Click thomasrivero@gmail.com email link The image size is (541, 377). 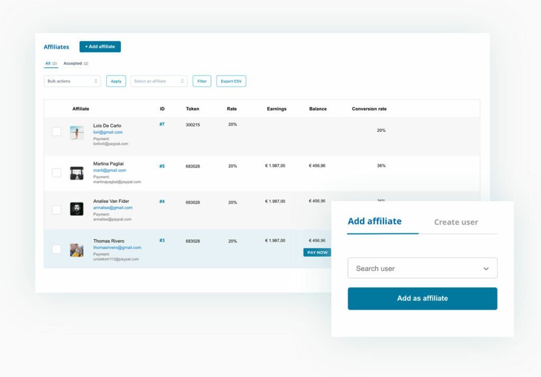[x=117, y=247]
